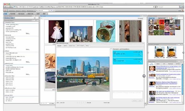Select the second tab in preview dialog
This screenshot has width=185, height=111.
click(65, 46)
